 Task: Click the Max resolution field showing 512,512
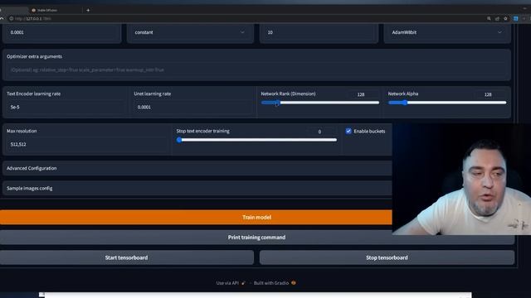[86, 144]
